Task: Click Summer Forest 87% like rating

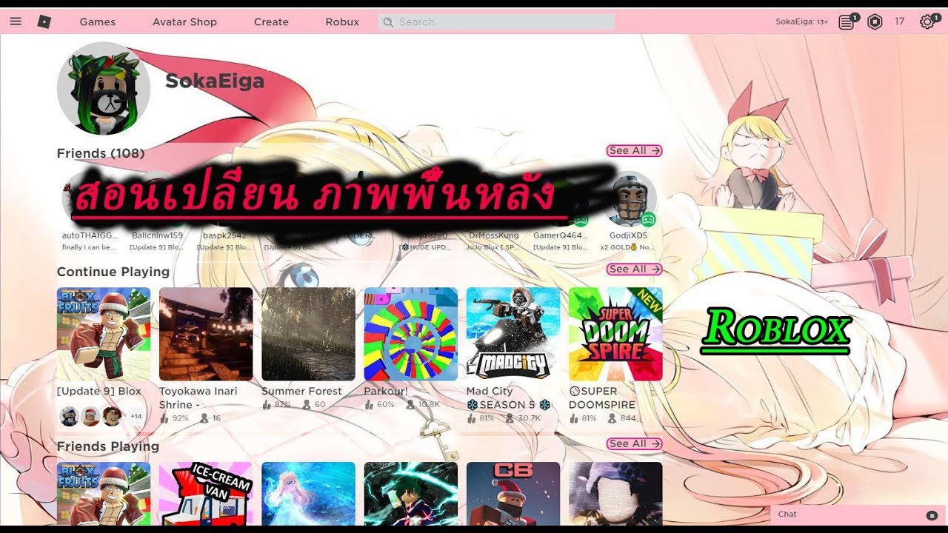Action: pyautogui.click(x=276, y=405)
